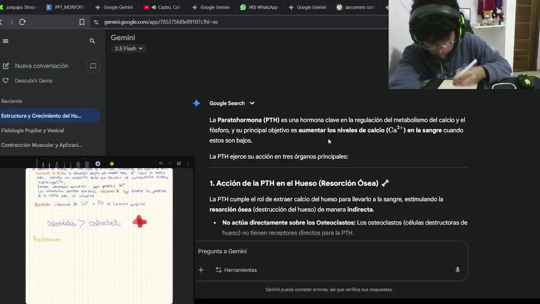Click the Google Search label text
The image size is (540, 304).
point(227,103)
